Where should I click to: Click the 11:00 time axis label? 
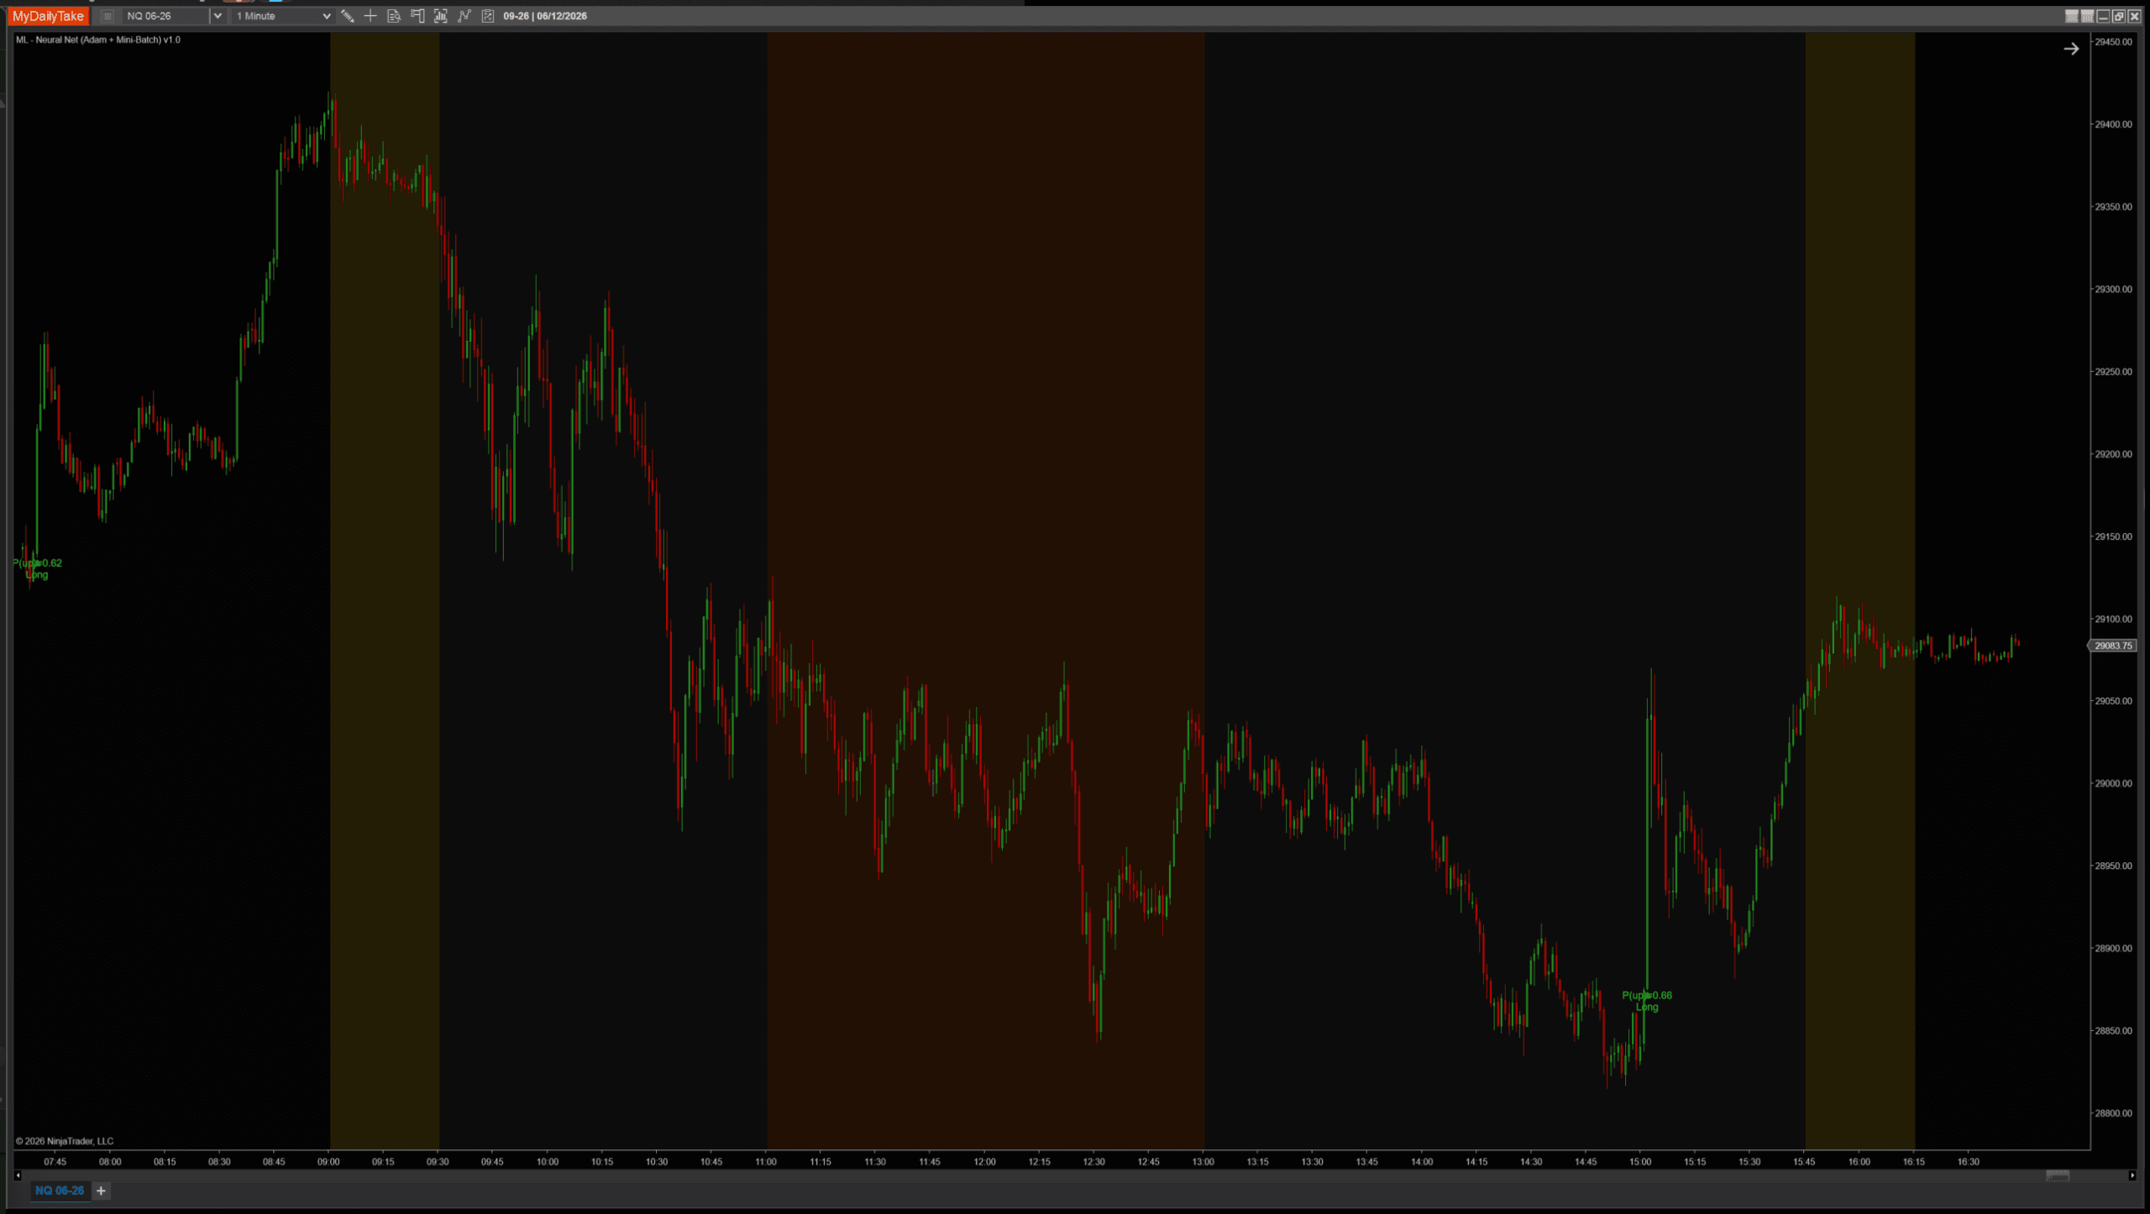766,1162
